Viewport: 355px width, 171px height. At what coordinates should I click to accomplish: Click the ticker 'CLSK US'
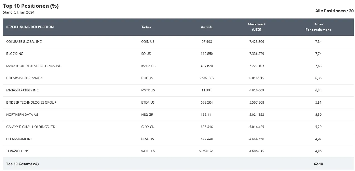(x=148, y=139)
